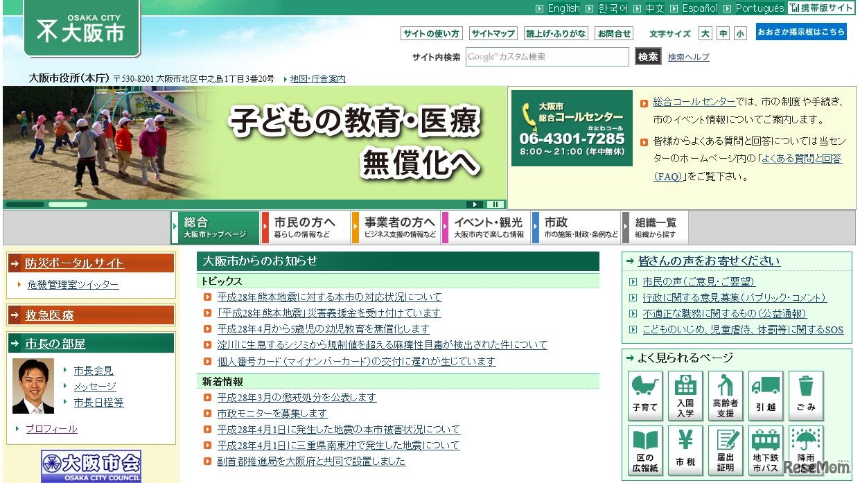
Task: Open the 市長の部屋 header
Action: (x=91, y=344)
